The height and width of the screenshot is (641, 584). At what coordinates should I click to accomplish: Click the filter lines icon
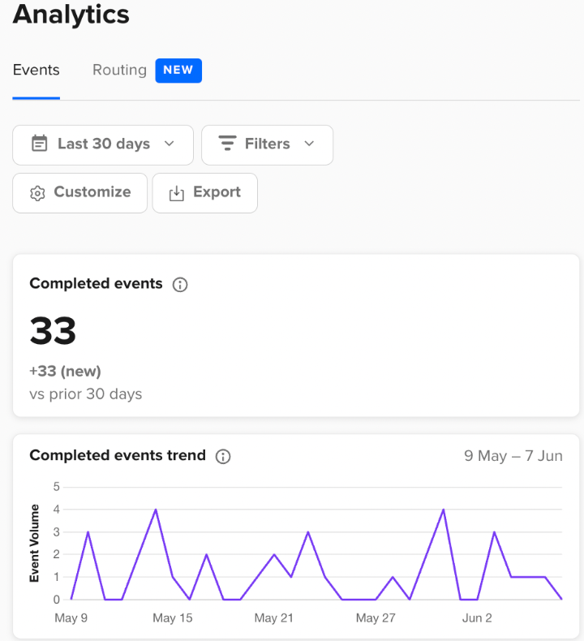[x=227, y=143]
